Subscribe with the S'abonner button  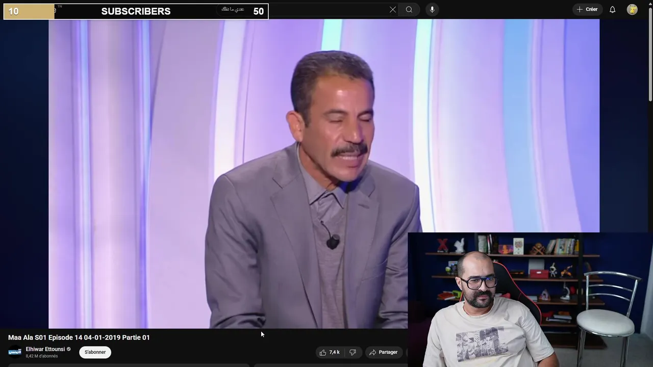tap(95, 352)
